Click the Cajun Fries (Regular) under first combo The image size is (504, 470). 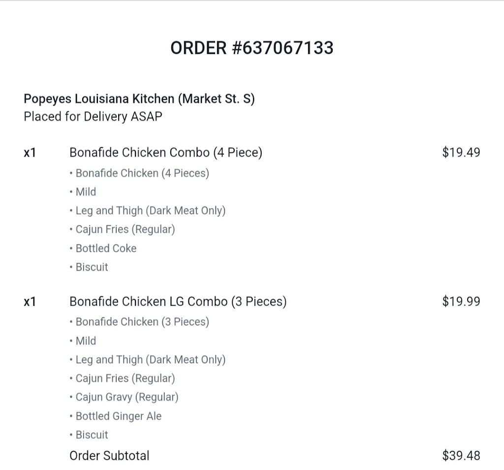click(123, 230)
